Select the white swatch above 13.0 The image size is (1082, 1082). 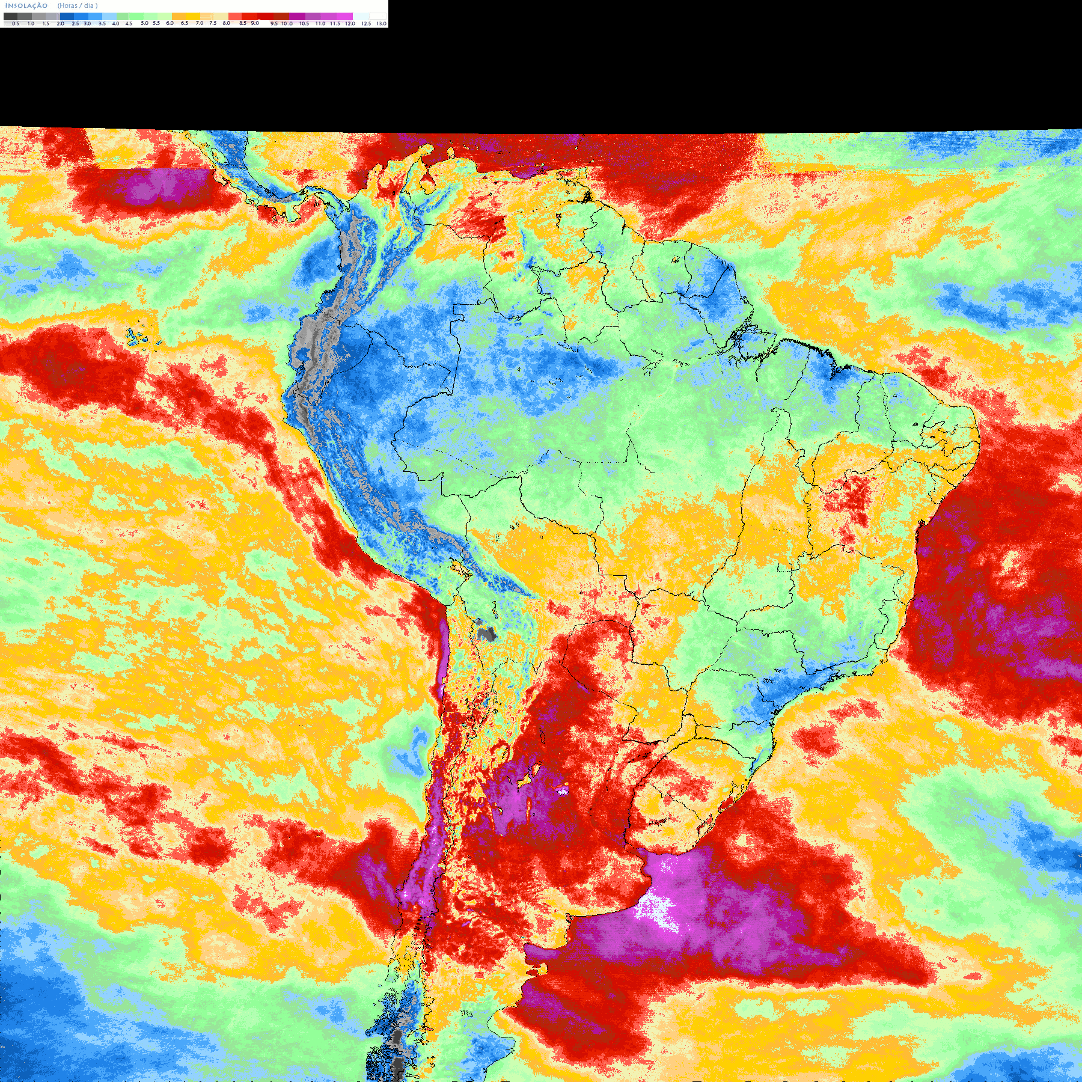tap(377, 16)
